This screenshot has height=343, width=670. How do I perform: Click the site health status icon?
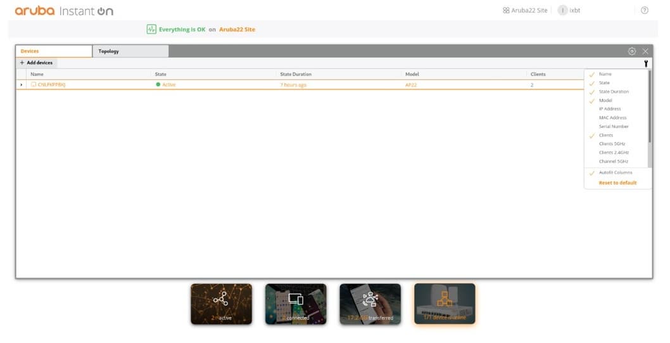(151, 29)
